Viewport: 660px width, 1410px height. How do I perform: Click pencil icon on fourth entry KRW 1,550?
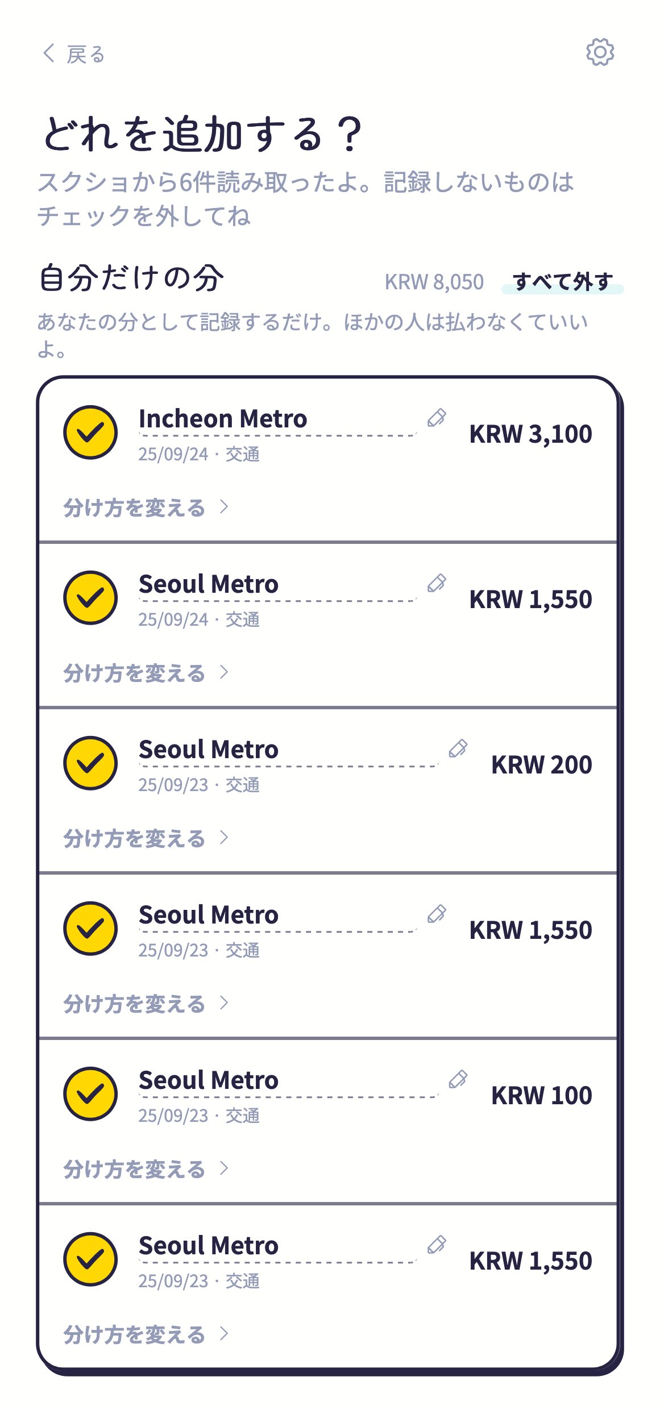click(437, 914)
